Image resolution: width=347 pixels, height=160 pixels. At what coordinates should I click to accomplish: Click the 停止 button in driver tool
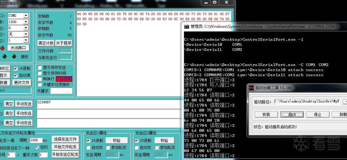click(317, 114)
